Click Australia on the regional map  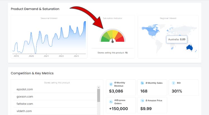[189, 48]
